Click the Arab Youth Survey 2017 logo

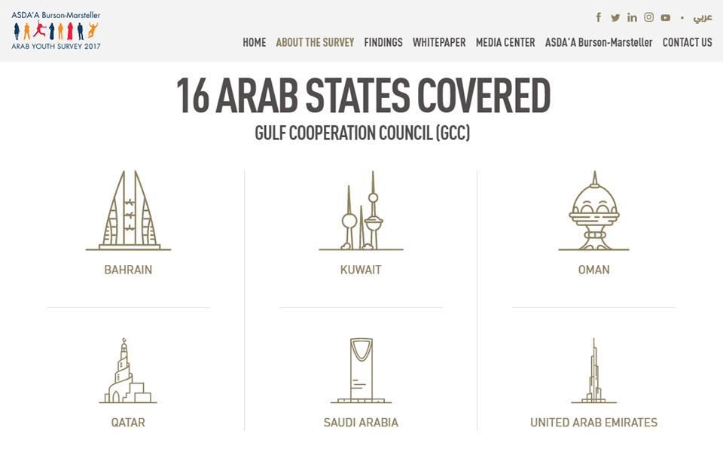[56, 30]
